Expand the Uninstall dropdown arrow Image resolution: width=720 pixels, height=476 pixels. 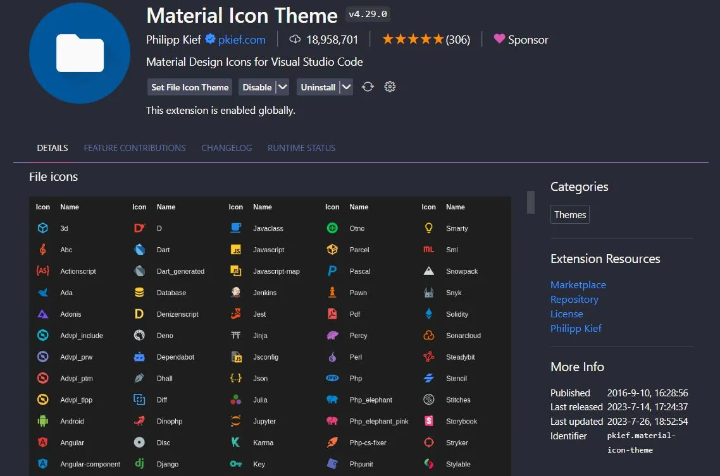tap(345, 87)
